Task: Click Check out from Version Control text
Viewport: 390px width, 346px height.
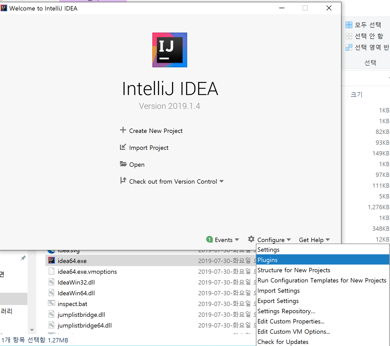Action: (x=173, y=182)
